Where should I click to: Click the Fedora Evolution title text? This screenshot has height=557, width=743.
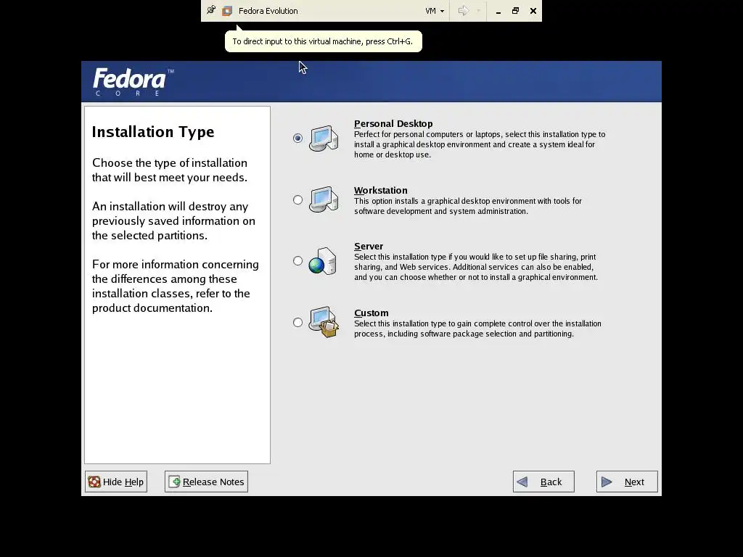point(268,11)
